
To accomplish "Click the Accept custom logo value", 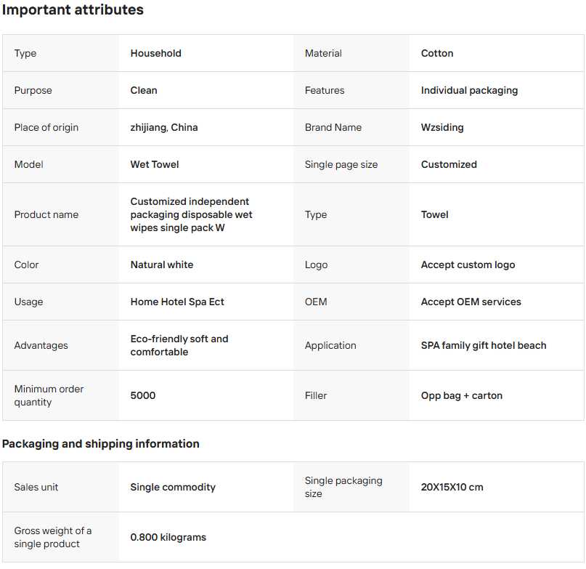I will [468, 265].
